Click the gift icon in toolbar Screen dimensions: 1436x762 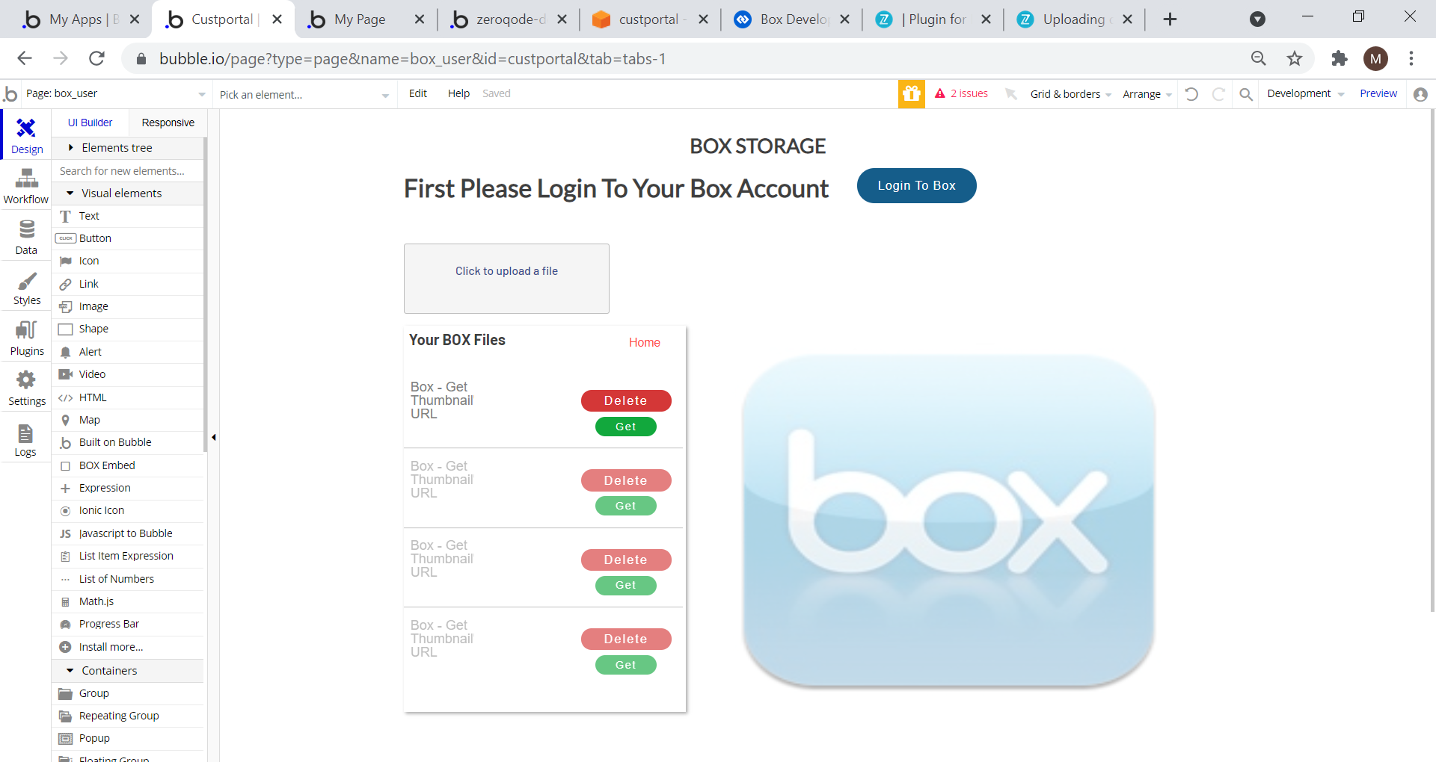(x=911, y=94)
